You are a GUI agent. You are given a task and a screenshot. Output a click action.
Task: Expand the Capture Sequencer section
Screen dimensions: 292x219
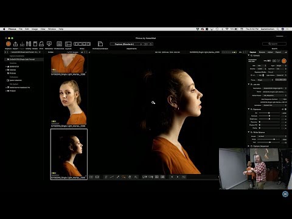click(x=249, y=146)
